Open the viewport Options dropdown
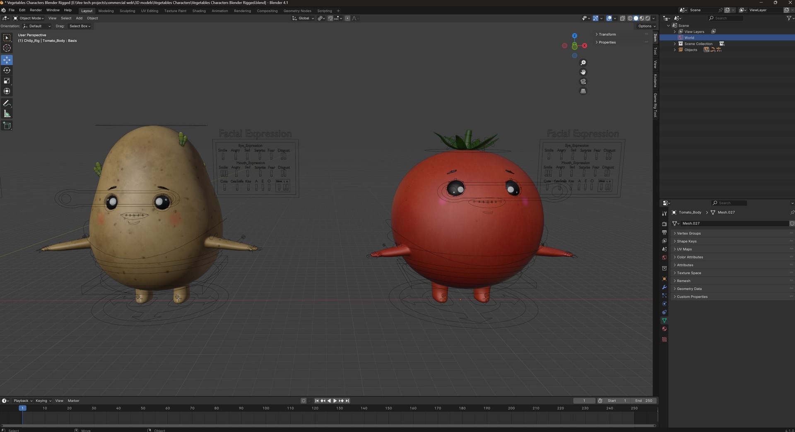This screenshot has width=795, height=432. [647, 26]
